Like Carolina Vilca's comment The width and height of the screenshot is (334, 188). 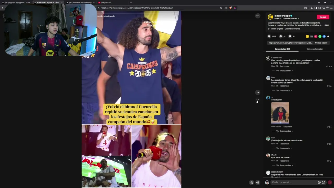[327, 66]
